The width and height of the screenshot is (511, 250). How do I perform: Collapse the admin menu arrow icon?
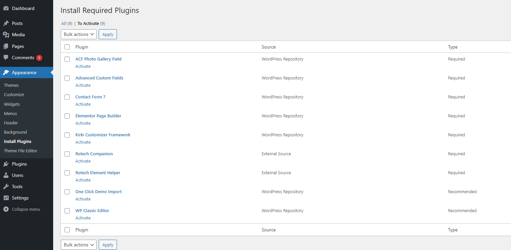pyautogui.click(x=6, y=209)
